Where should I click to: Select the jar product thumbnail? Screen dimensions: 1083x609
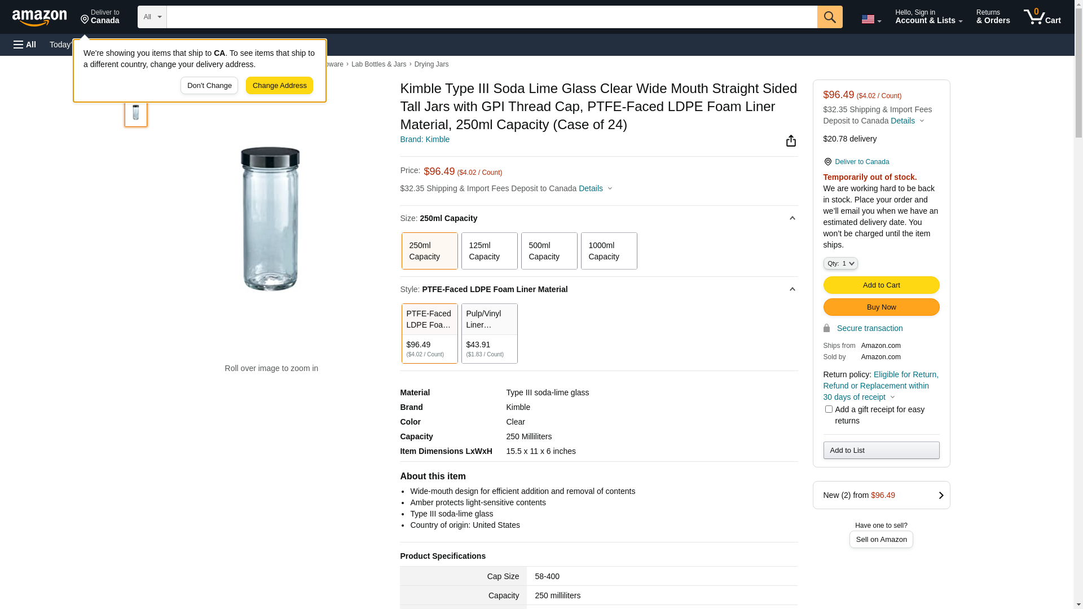(136, 113)
